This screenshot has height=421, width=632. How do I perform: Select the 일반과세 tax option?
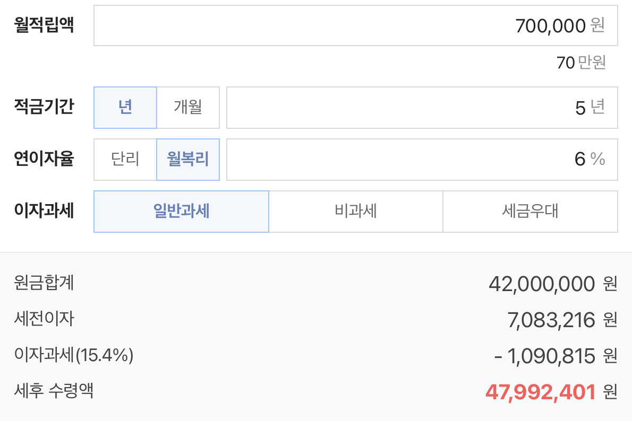pos(181,211)
